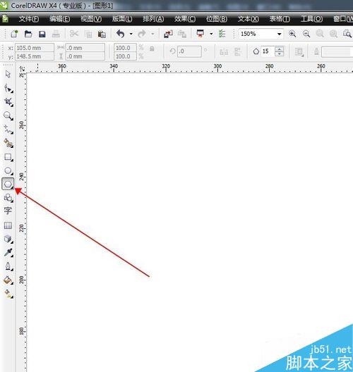
Task: Select the Interactive fill tool
Action: tap(8, 294)
